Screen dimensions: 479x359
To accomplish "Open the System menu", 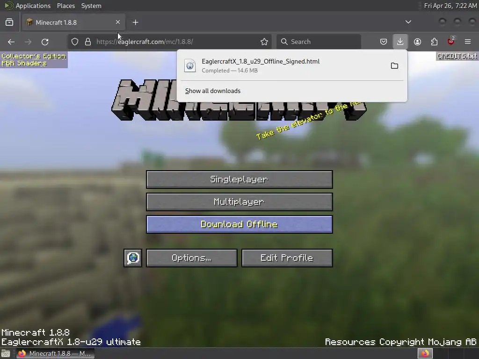I will [91, 6].
